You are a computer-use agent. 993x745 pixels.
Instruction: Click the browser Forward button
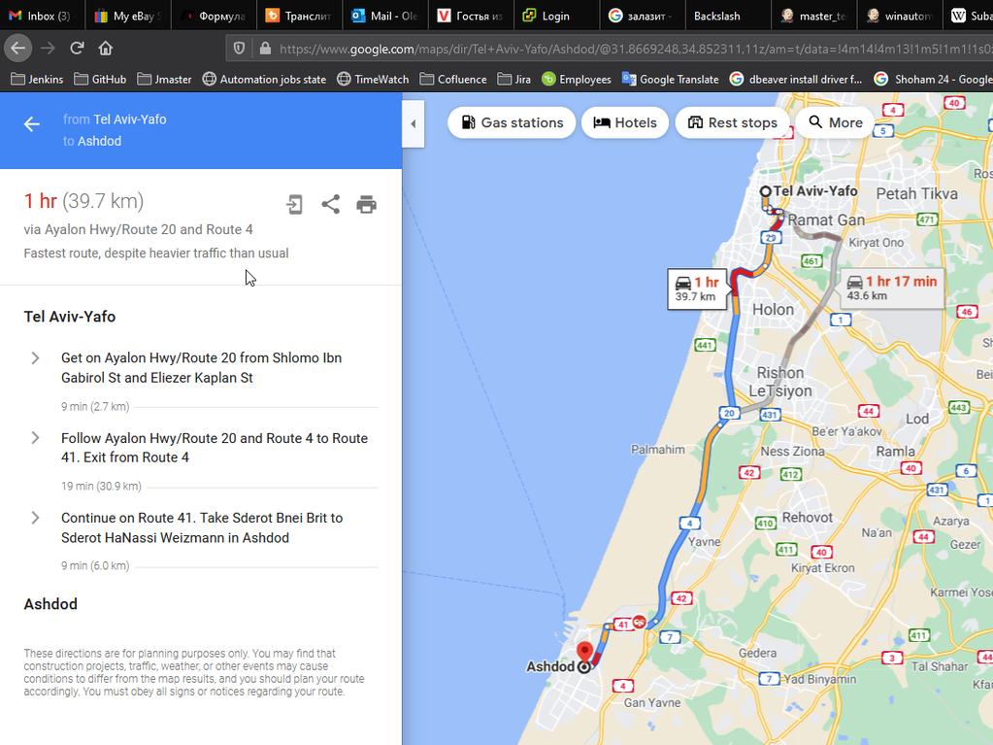pyautogui.click(x=48, y=49)
